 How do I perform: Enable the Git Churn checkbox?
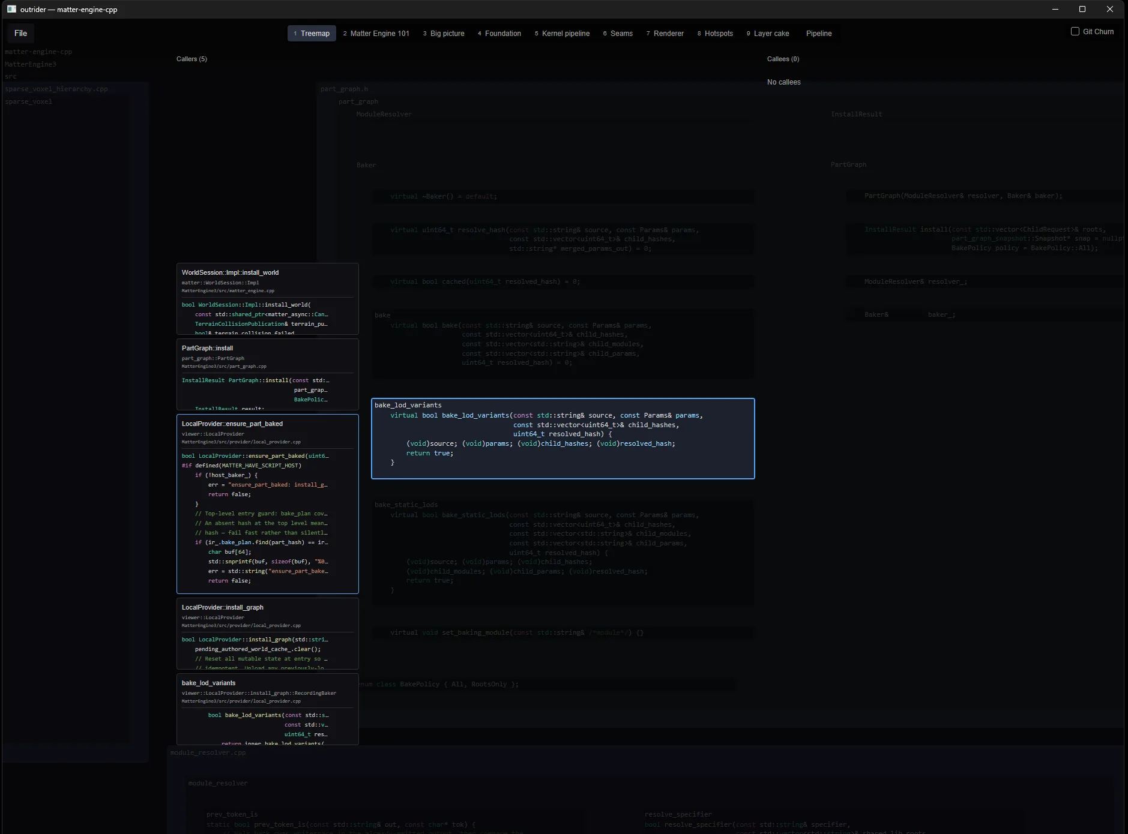pyautogui.click(x=1075, y=31)
